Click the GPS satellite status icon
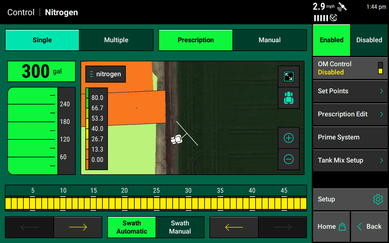The image size is (389, 243). 342,7
